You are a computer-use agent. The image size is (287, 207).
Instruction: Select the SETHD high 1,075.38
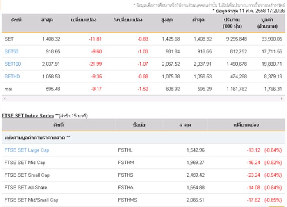[x=171, y=76]
